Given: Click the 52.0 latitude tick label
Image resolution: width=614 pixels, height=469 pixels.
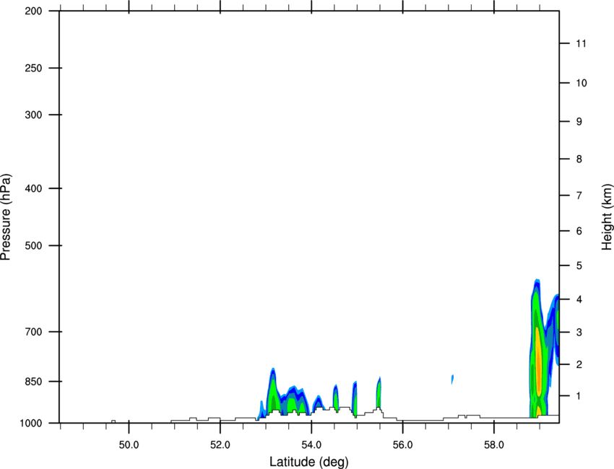Looking at the screenshot, I should [x=220, y=445].
